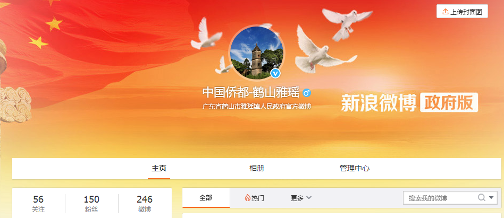Click the magnifier search icon
Viewport: 504px width, 218px height.
pos(481,197)
